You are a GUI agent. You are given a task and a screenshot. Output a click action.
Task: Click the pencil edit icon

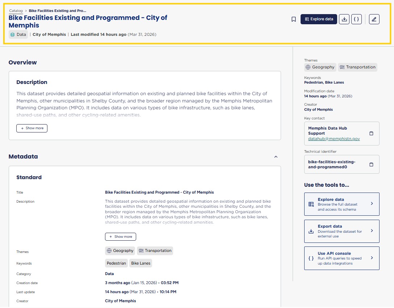[374, 19]
